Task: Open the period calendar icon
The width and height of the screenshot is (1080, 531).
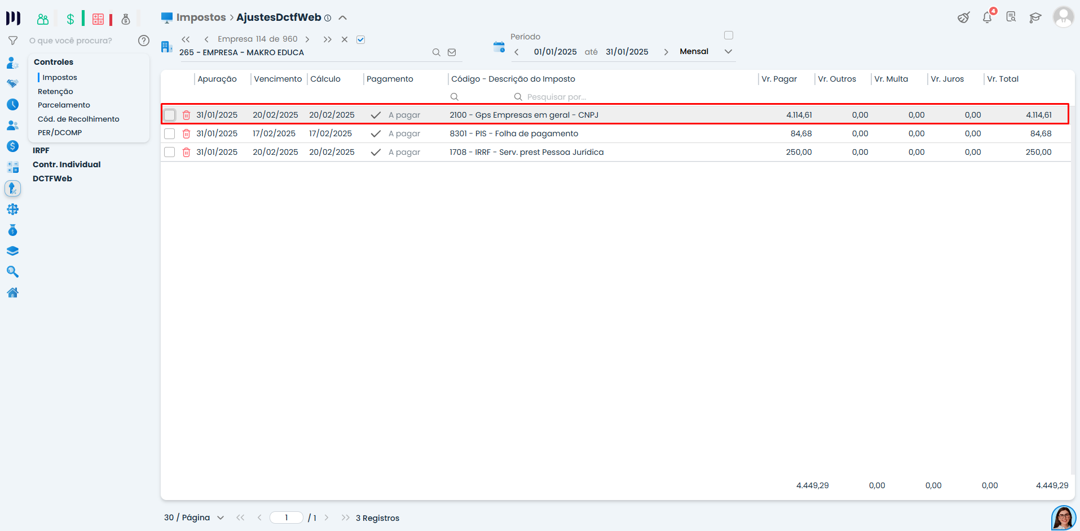Action: (499, 47)
